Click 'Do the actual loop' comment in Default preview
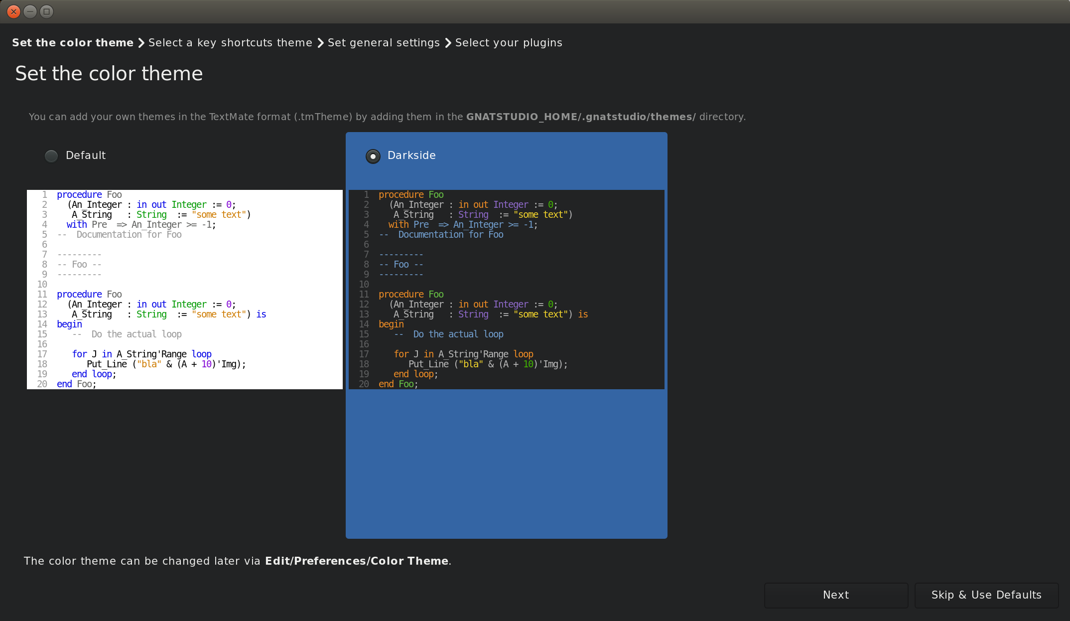 coord(136,334)
